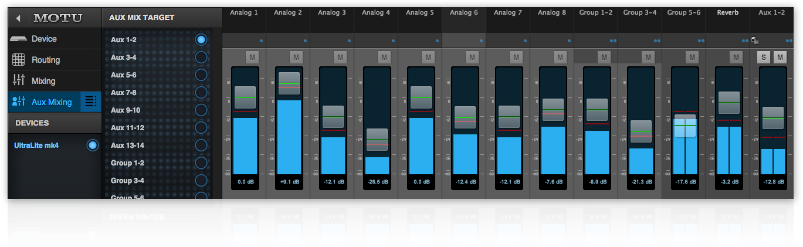
Task: Select Aux 7-8 radio button
Action: pyautogui.click(x=201, y=93)
